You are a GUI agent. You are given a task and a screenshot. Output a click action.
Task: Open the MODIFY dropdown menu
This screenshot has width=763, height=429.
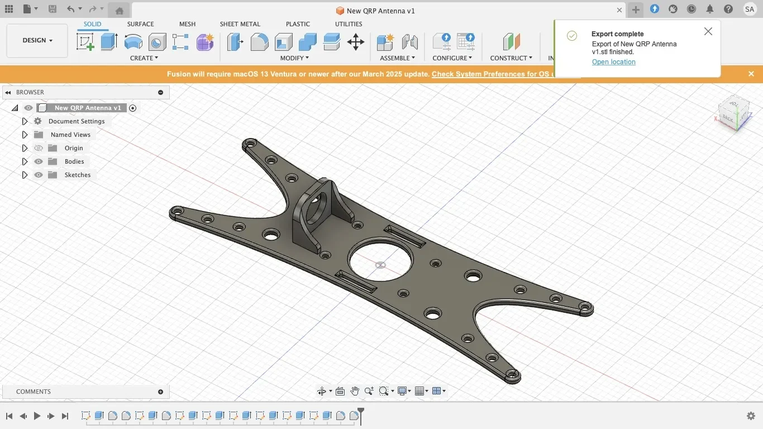coord(294,58)
